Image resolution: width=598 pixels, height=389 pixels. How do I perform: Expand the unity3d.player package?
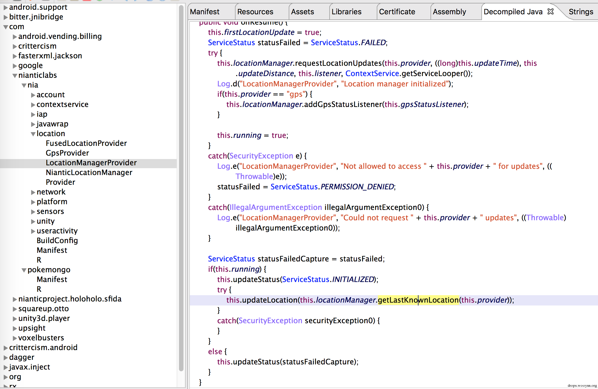[15, 319]
